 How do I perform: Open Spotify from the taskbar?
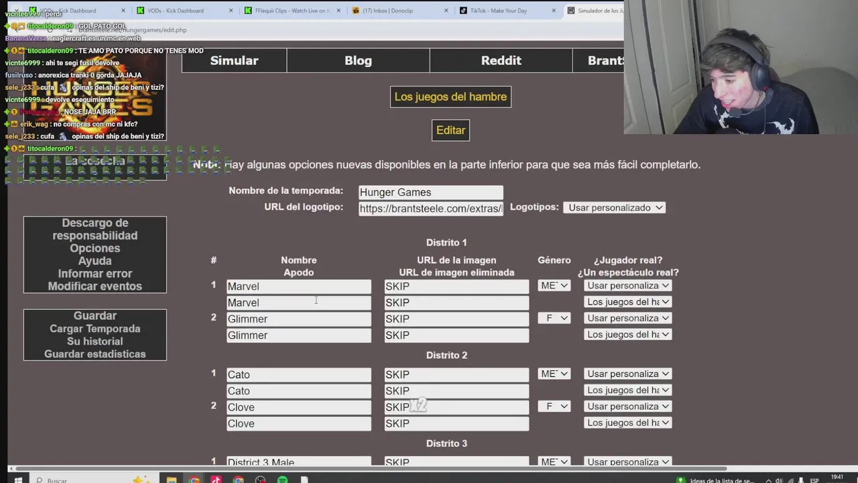[282, 480]
